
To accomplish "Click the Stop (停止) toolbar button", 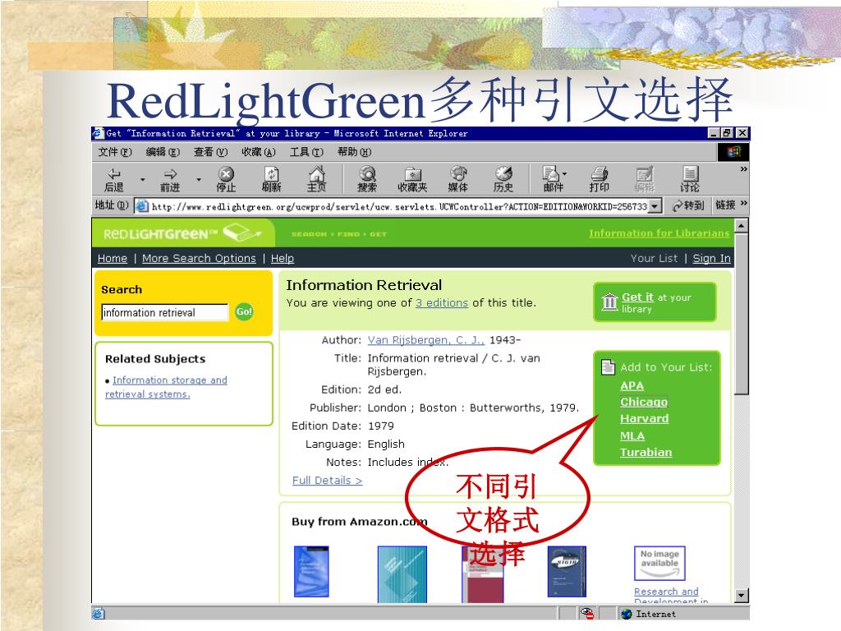I will (x=226, y=180).
